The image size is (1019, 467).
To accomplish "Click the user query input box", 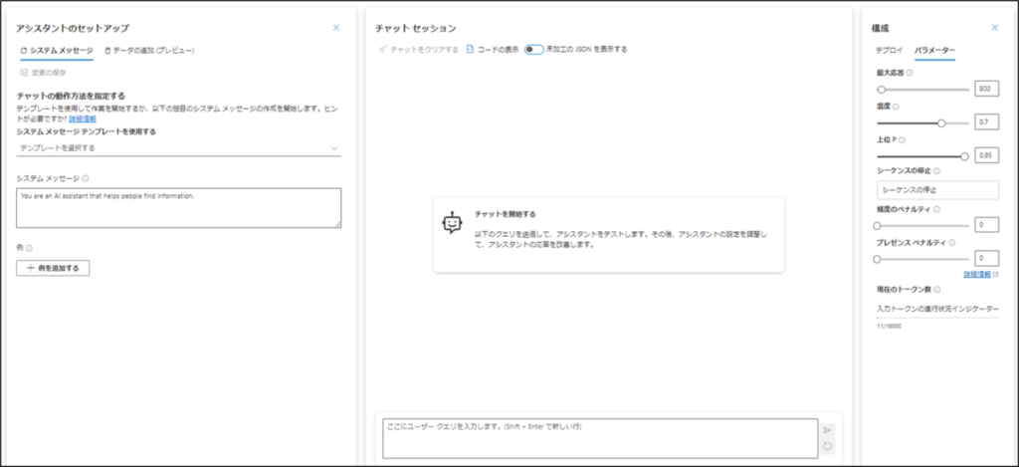I will pos(600,438).
